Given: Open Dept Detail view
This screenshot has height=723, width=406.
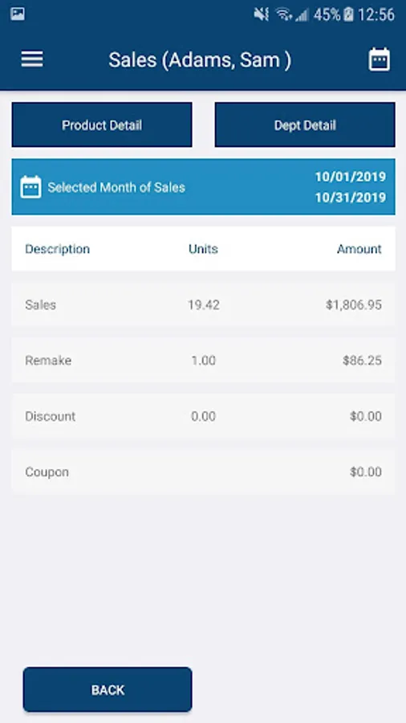Looking at the screenshot, I should tap(305, 125).
